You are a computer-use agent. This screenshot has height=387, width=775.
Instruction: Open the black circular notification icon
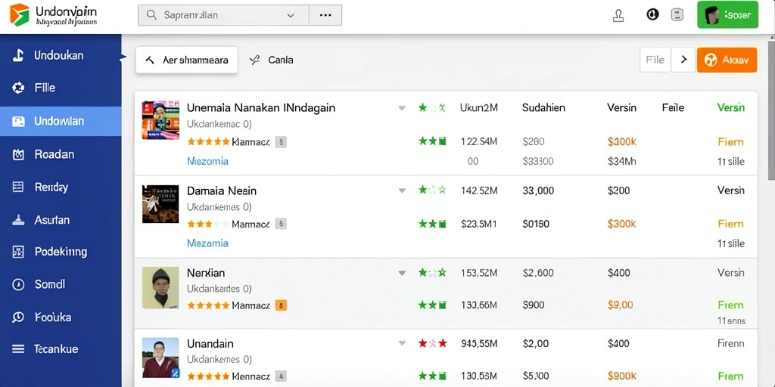pos(652,15)
